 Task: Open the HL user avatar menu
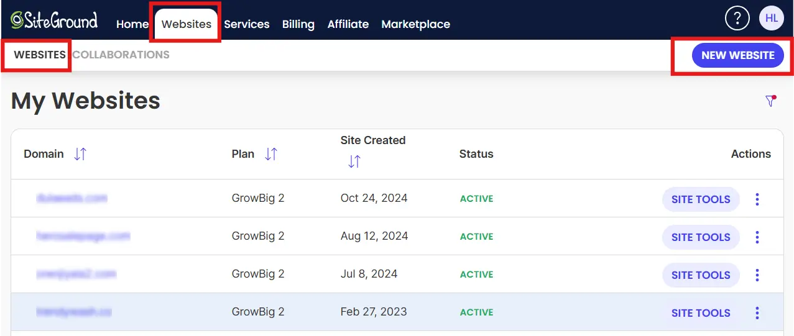pos(772,19)
